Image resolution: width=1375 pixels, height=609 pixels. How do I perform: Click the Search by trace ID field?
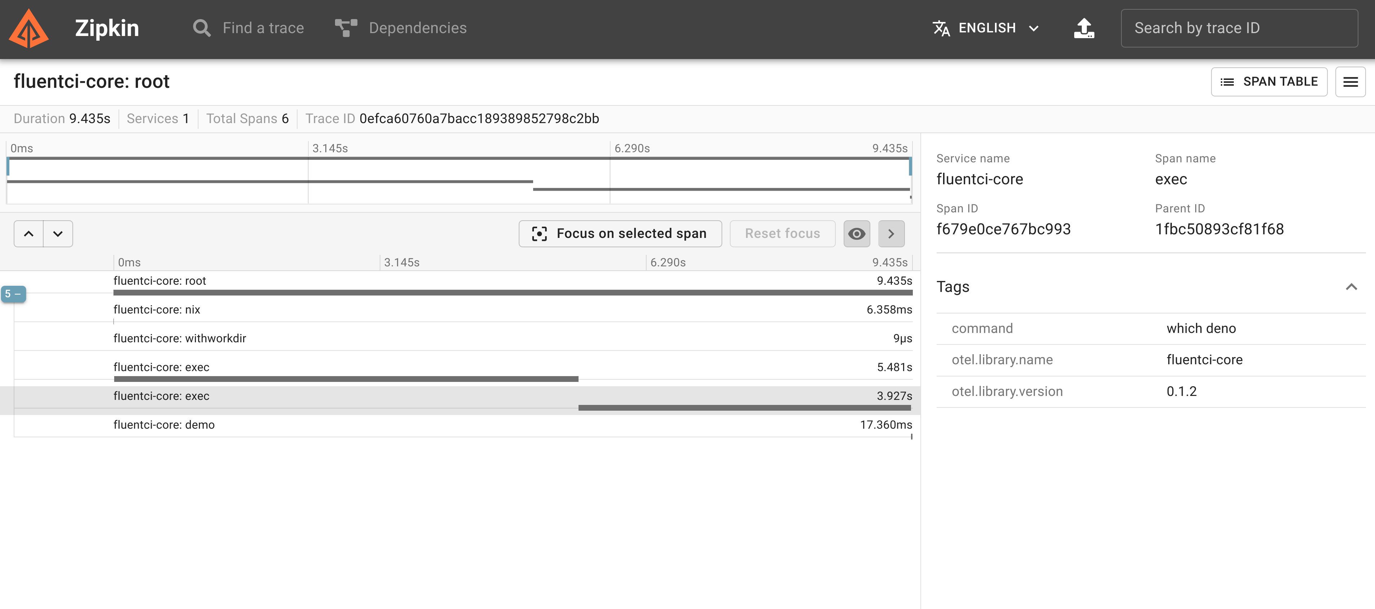click(x=1239, y=28)
